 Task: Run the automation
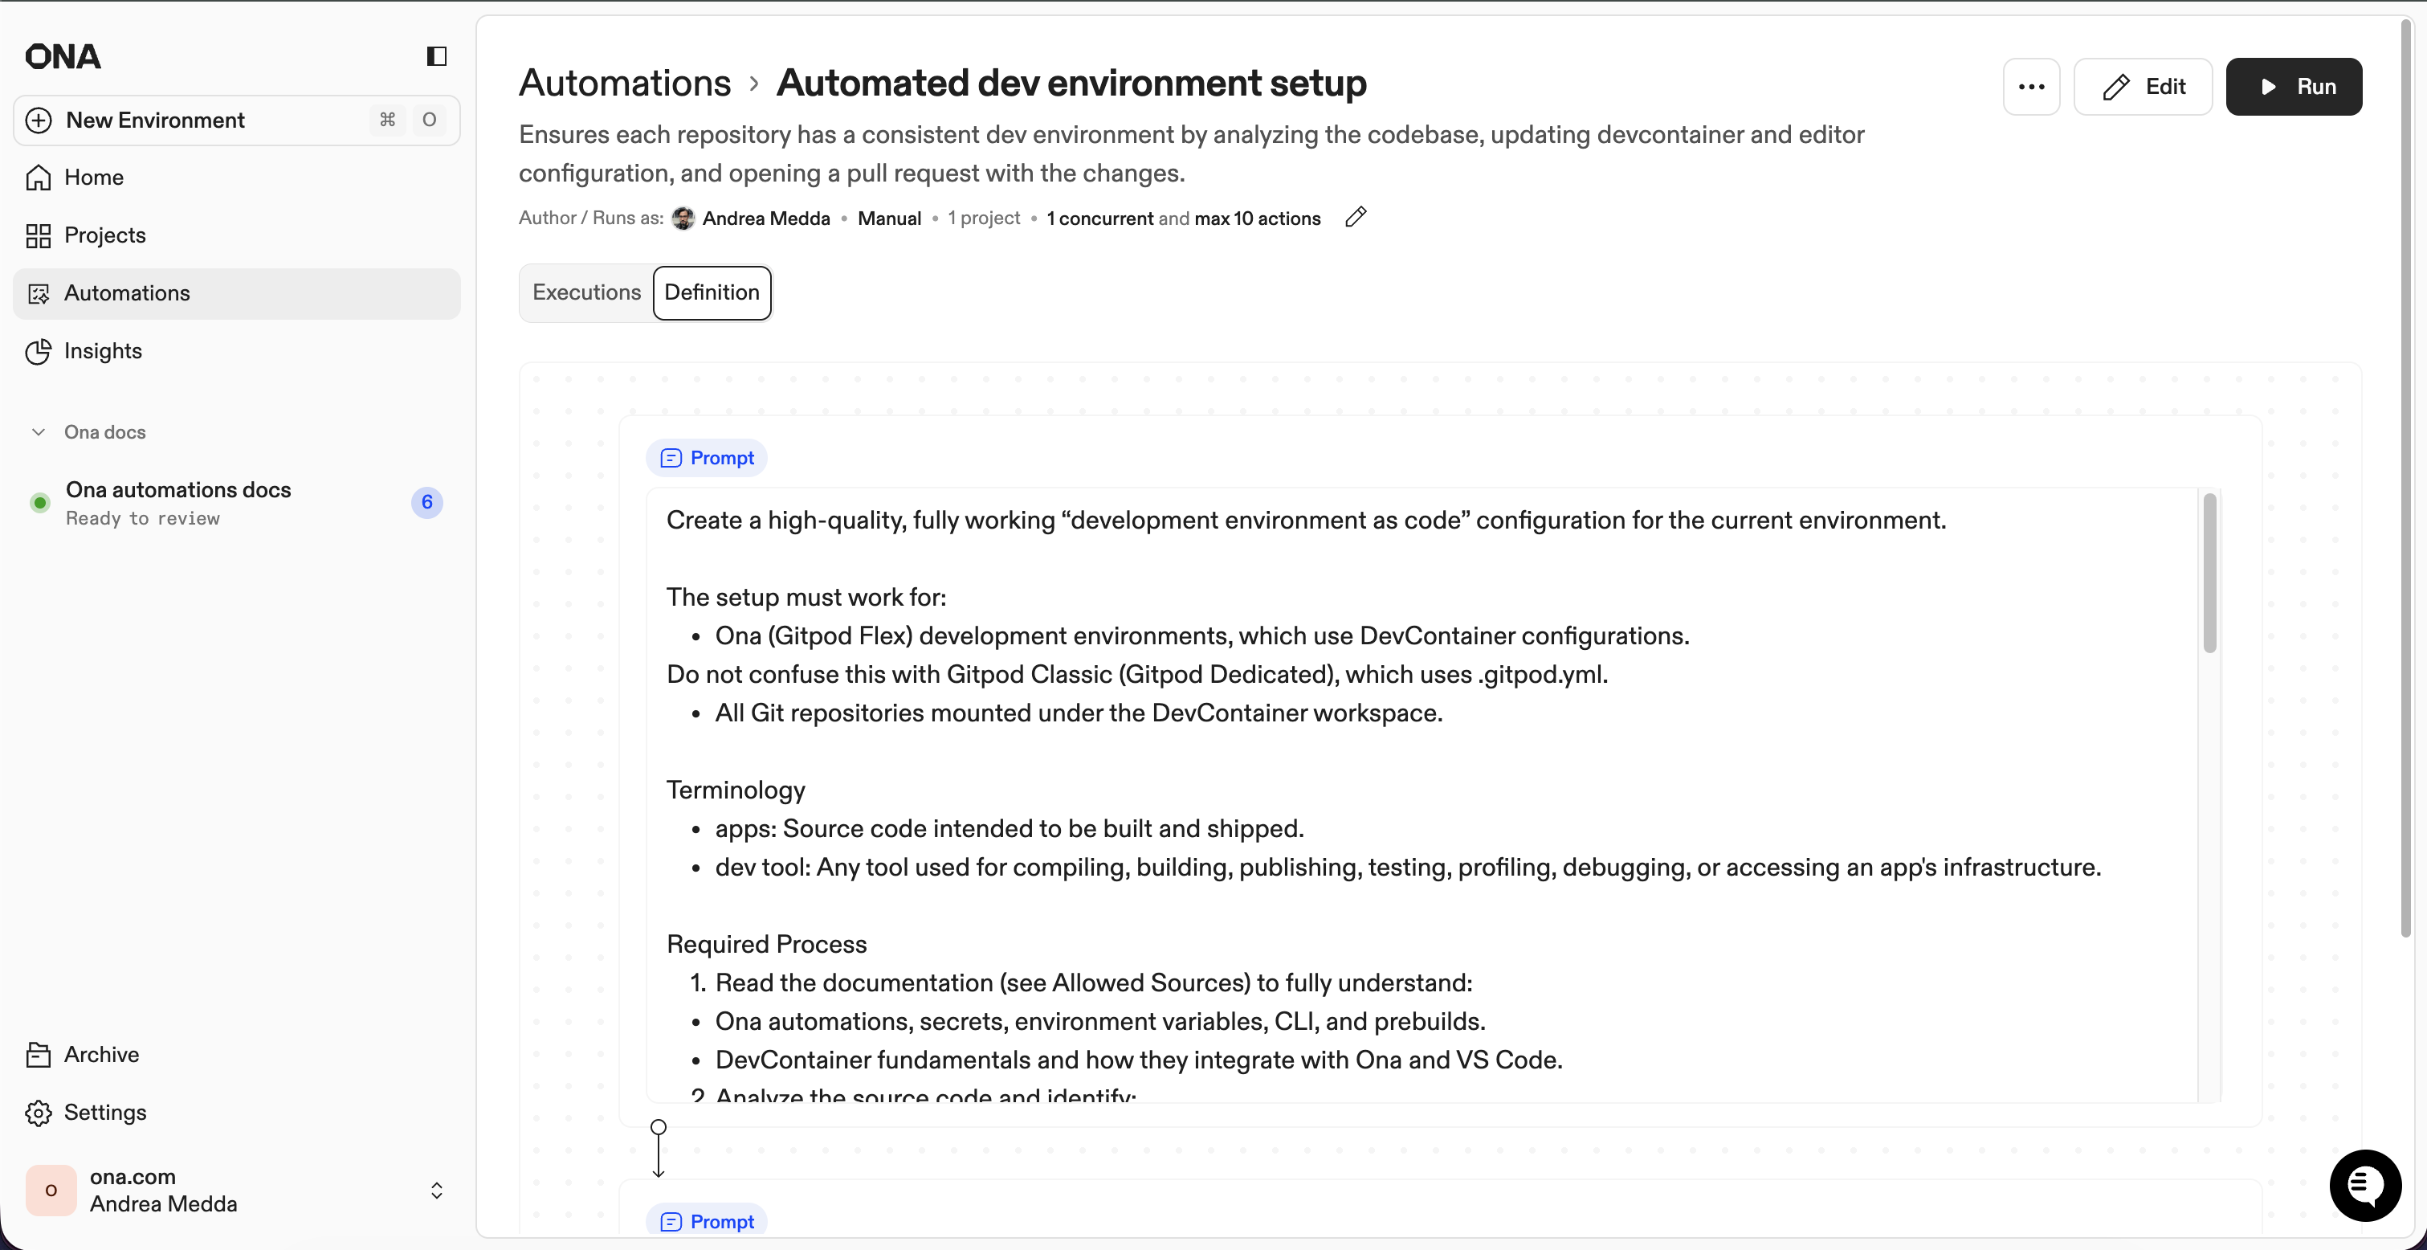(2294, 86)
